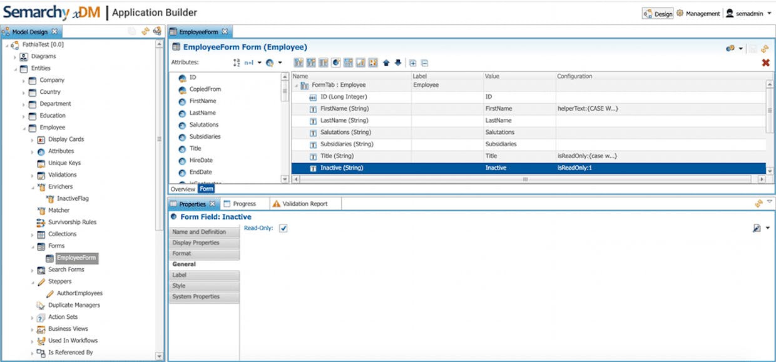Click the AuthorEmployees stepper pencil icon

[x=50, y=293]
